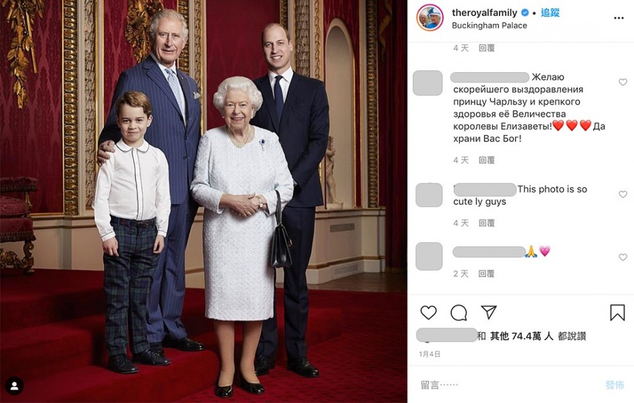Click the 發佈 post comment button
The width and height of the screenshot is (634, 403).
click(614, 385)
